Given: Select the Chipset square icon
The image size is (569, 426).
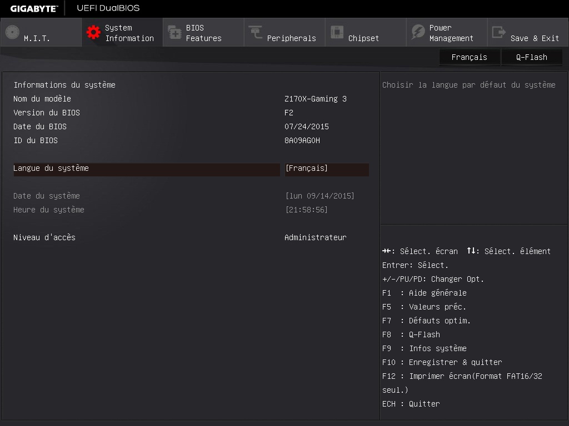Looking at the screenshot, I should [x=337, y=32].
